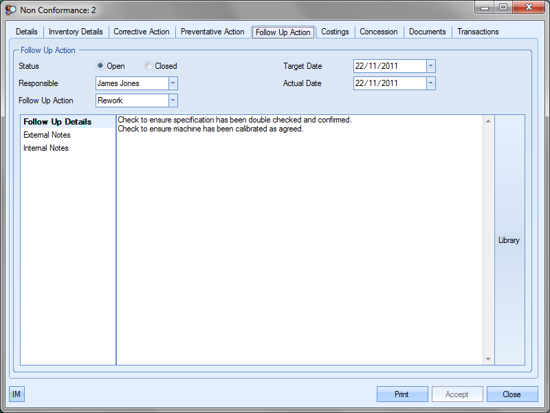The width and height of the screenshot is (550, 413).
Task: Go to the Costings tab
Action: [335, 32]
